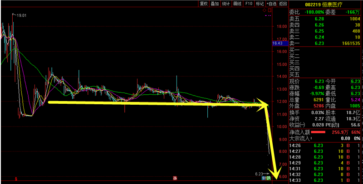Click the red marker at bottom-left axis
Screen dimensions: 363x184
click(16, 178)
